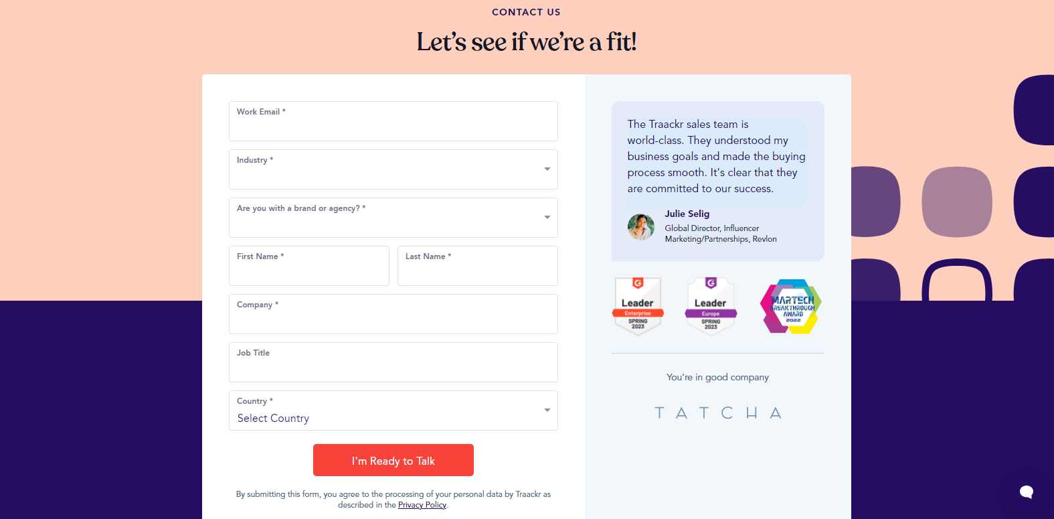This screenshot has width=1054, height=519.
Task: Click the G2 Leader Enterprise Spring 2023 badge
Action: [x=638, y=307]
